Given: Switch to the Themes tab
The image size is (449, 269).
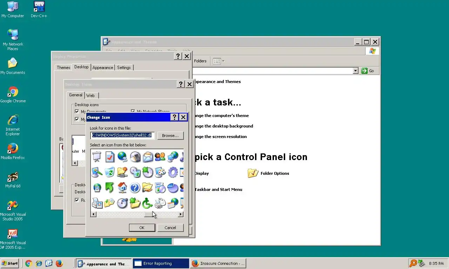Looking at the screenshot, I should pyautogui.click(x=63, y=68).
